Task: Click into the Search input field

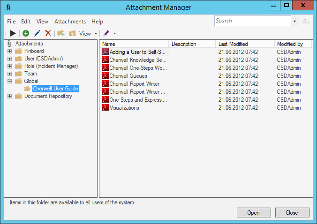Action: click(x=252, y=21)
